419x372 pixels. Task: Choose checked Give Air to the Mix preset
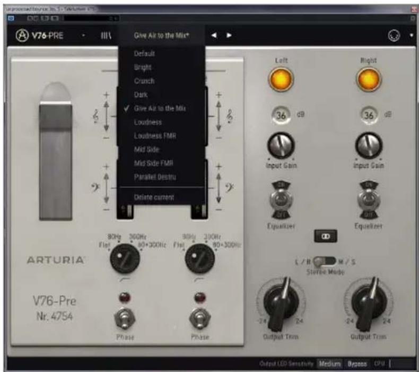[x=161, y=108]
